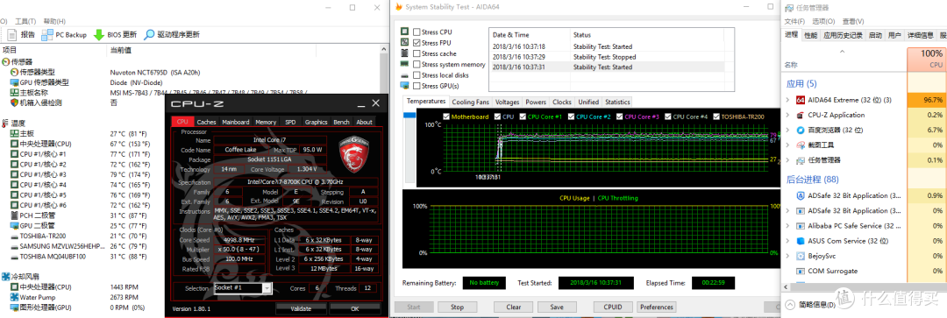
Task: Enable the Stress GPU(s) checkbox
Action: point(417,86)
